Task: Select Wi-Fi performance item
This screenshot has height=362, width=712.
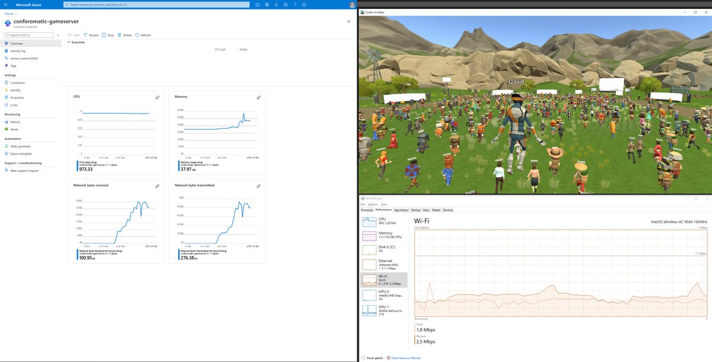Action: point(384,280)
